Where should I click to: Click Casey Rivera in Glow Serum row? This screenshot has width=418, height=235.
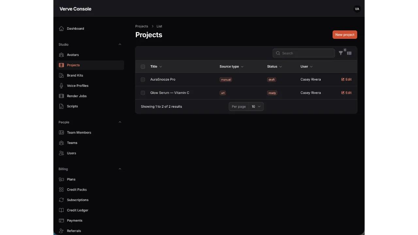tap(311, 93)
